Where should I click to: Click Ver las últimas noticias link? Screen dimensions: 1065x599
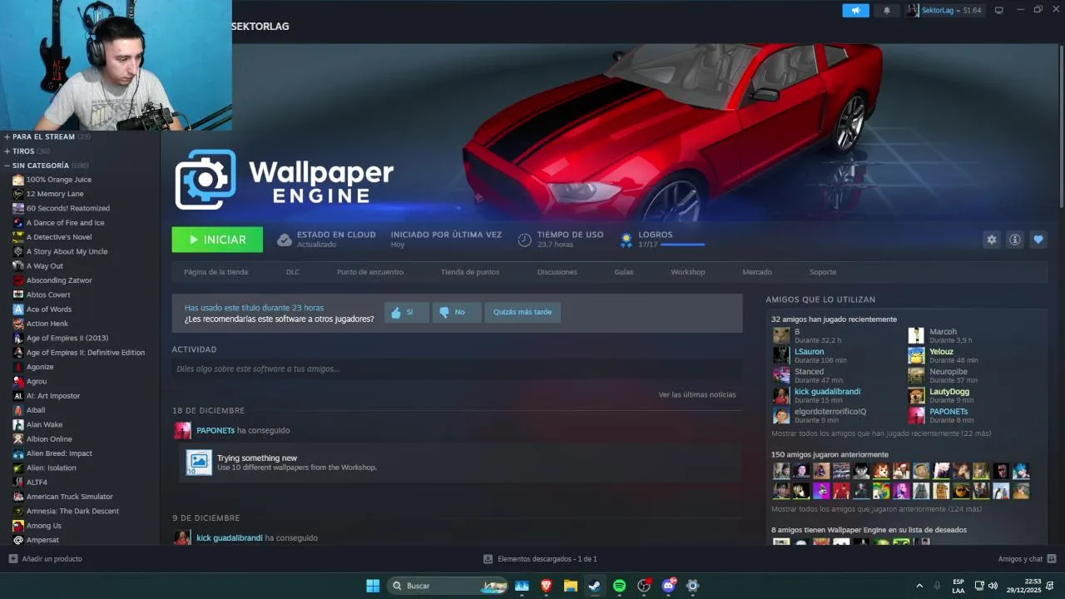point(697,394)
